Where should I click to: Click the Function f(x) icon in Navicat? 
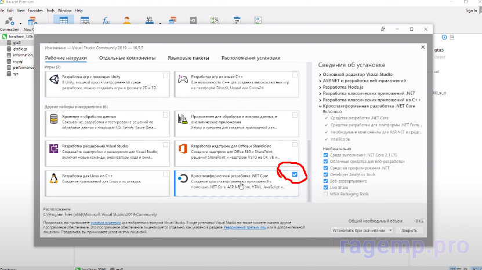pyautogui.click(x=106, y=21)
